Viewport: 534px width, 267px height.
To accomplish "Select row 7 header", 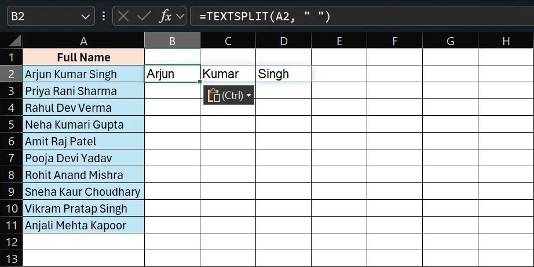I will [11, 158].
